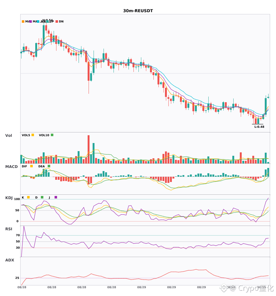276x296 pixels.
Task: Click the RSI axis value 30
Action: click(18, 248)
